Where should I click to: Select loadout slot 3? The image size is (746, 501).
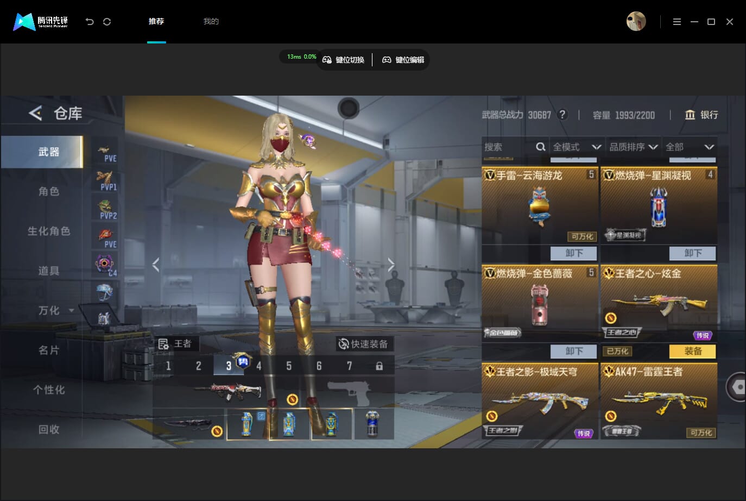(x=229, y=366)
